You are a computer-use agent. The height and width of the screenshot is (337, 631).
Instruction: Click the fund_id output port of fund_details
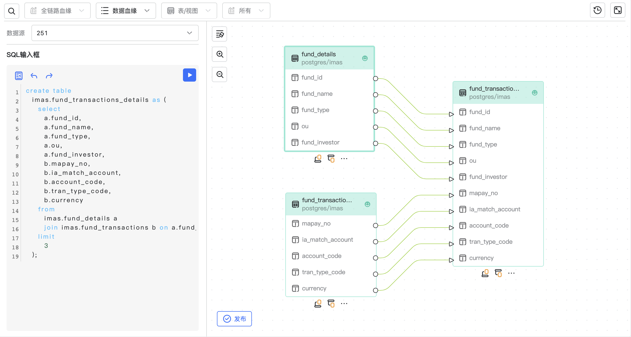pyautogui.click(x=376, y=79)
